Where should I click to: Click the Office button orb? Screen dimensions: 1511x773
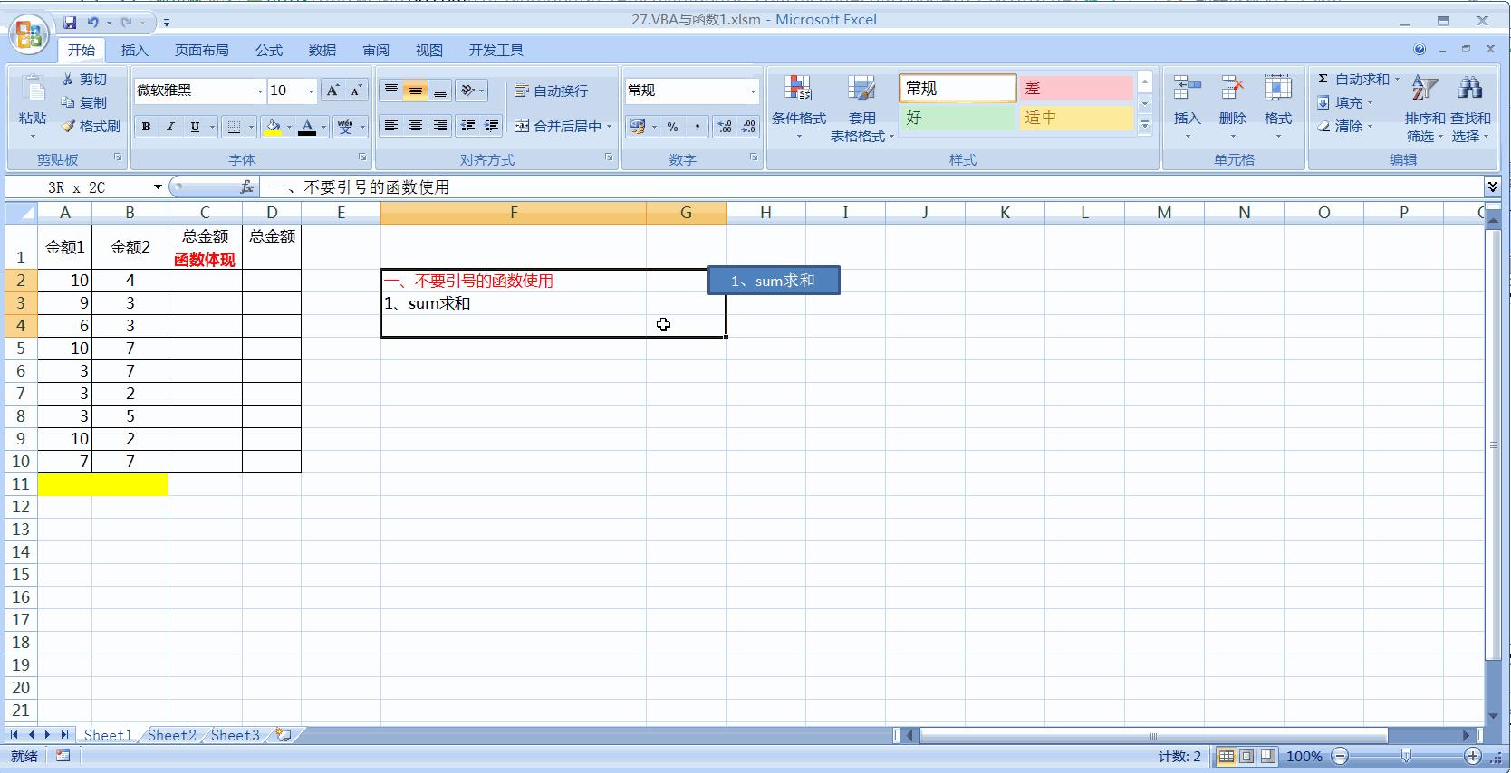pos(29,34)
